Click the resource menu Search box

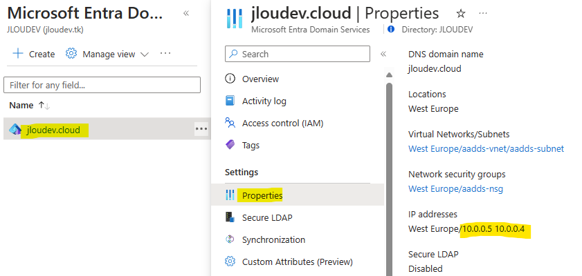tap(298, 54)
